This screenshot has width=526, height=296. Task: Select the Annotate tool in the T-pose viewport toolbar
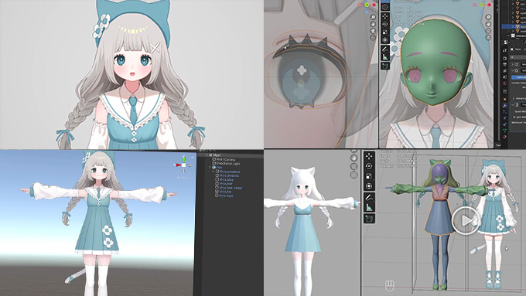click(369, 198)
